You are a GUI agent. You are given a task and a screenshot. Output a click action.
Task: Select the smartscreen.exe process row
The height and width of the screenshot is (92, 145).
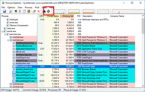[x=68, y=63]
